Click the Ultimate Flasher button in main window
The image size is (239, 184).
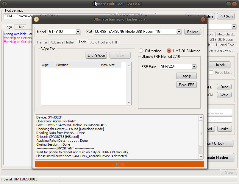click(221, 157)
